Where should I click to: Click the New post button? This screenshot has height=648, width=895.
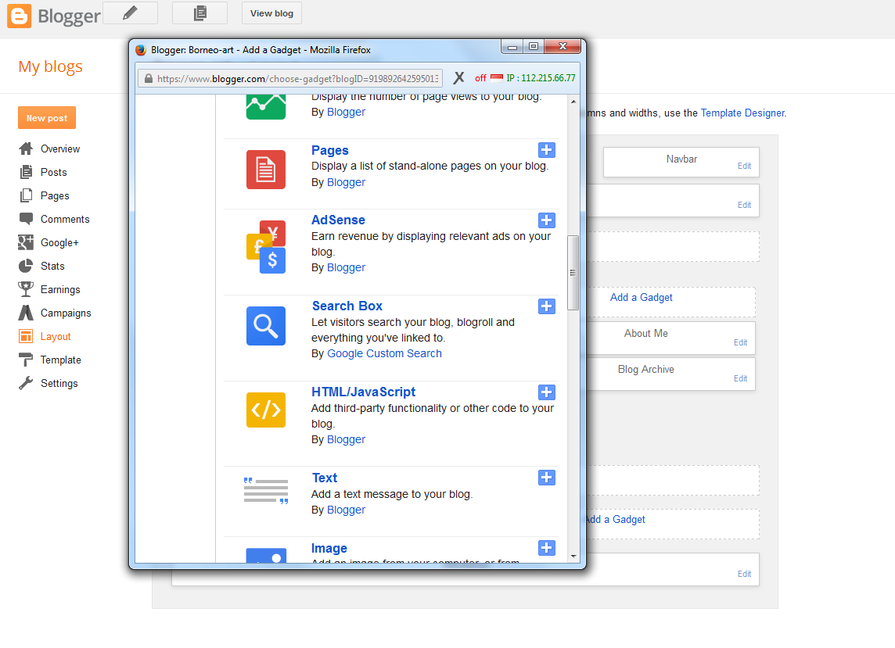tap(47, 118)
